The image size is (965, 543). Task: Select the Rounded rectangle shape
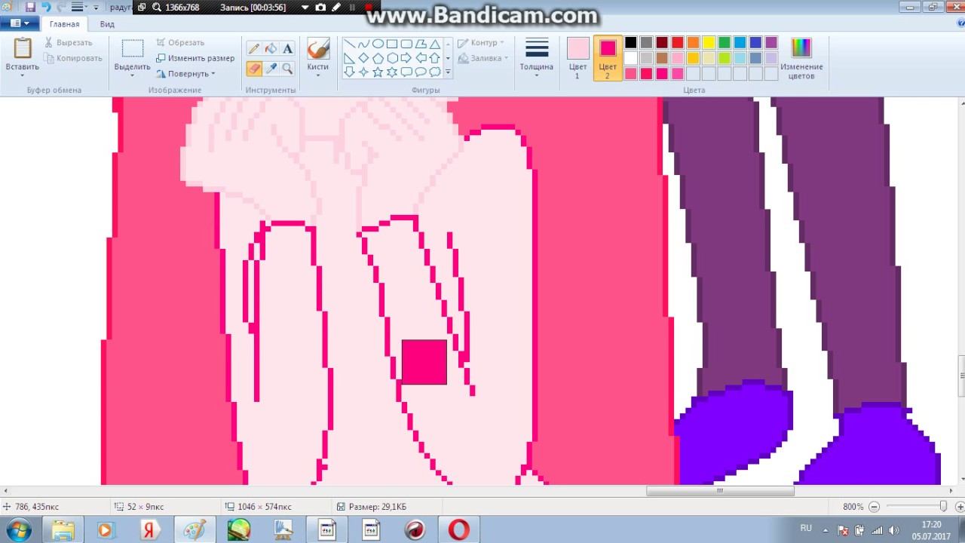[x=406, y=44]
